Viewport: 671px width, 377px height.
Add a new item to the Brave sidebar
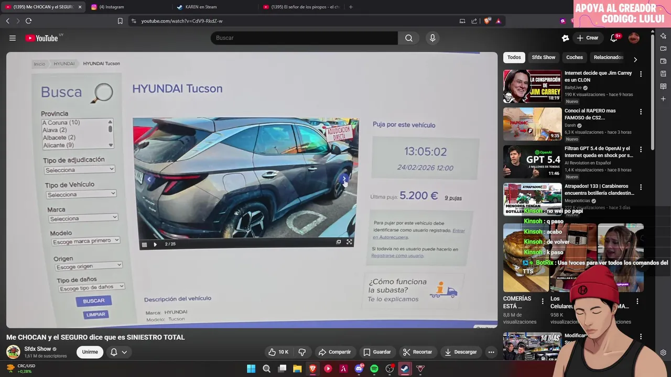(663, 99)
